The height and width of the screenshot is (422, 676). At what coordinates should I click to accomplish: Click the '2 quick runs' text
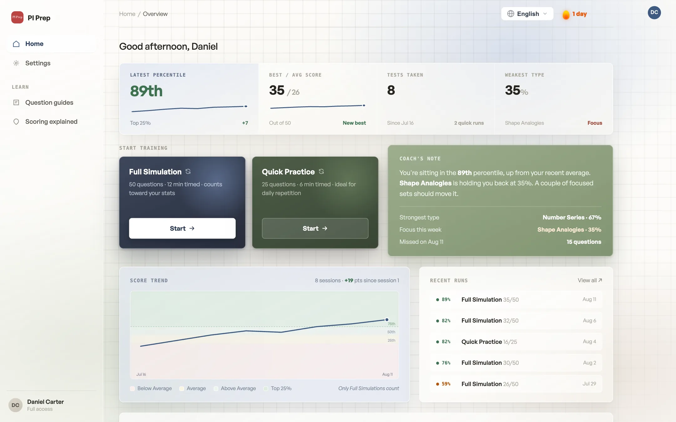point(469,123)
